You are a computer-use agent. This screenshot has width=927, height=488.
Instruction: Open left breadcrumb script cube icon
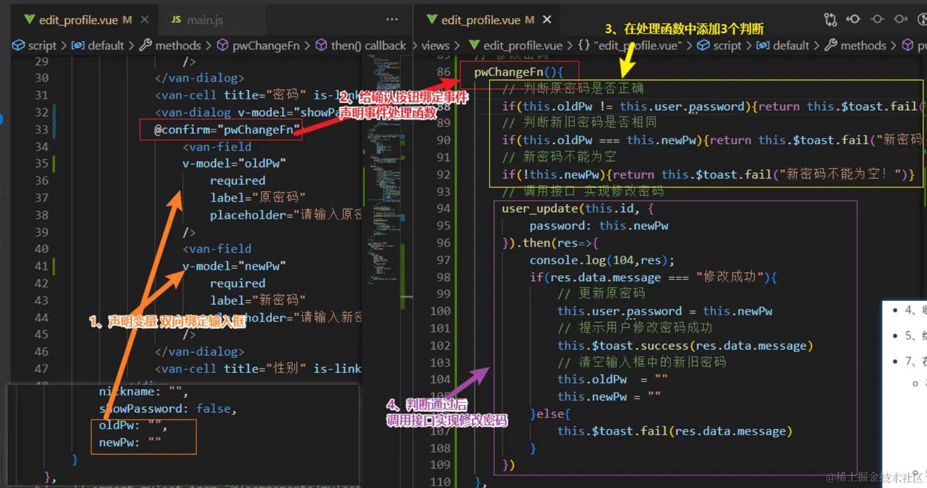click(19, 46)
